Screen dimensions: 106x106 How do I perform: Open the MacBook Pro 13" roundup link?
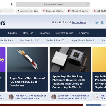pos(29,40)
